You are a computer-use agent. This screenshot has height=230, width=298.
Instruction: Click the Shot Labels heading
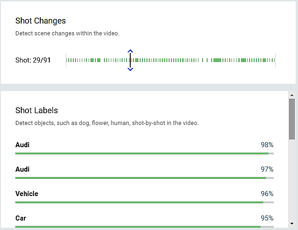click(x=37, y=110)
